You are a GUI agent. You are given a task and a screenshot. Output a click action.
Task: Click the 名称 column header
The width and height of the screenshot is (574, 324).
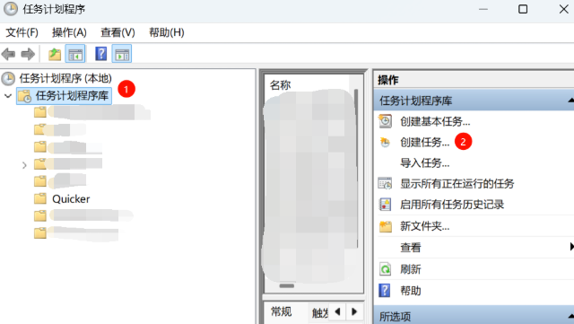point(280,85)
